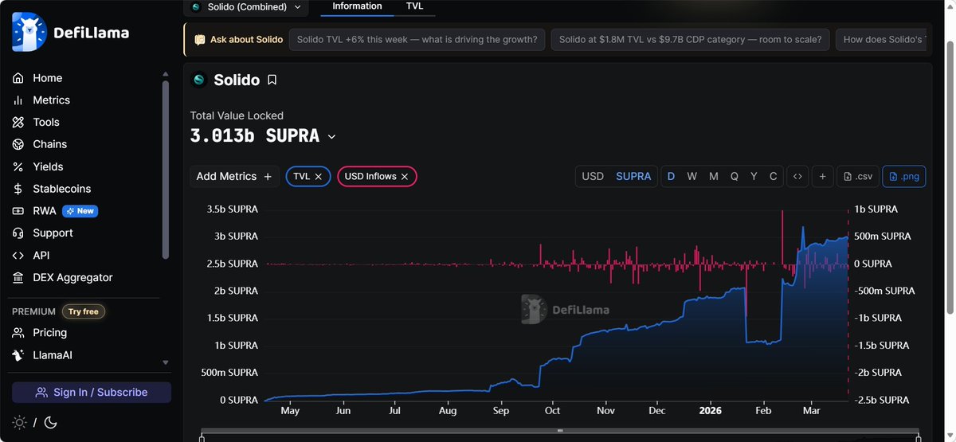This screenshot has height=442, width=956.
Task: Ask about Solido room to scale
Action: 690,39
